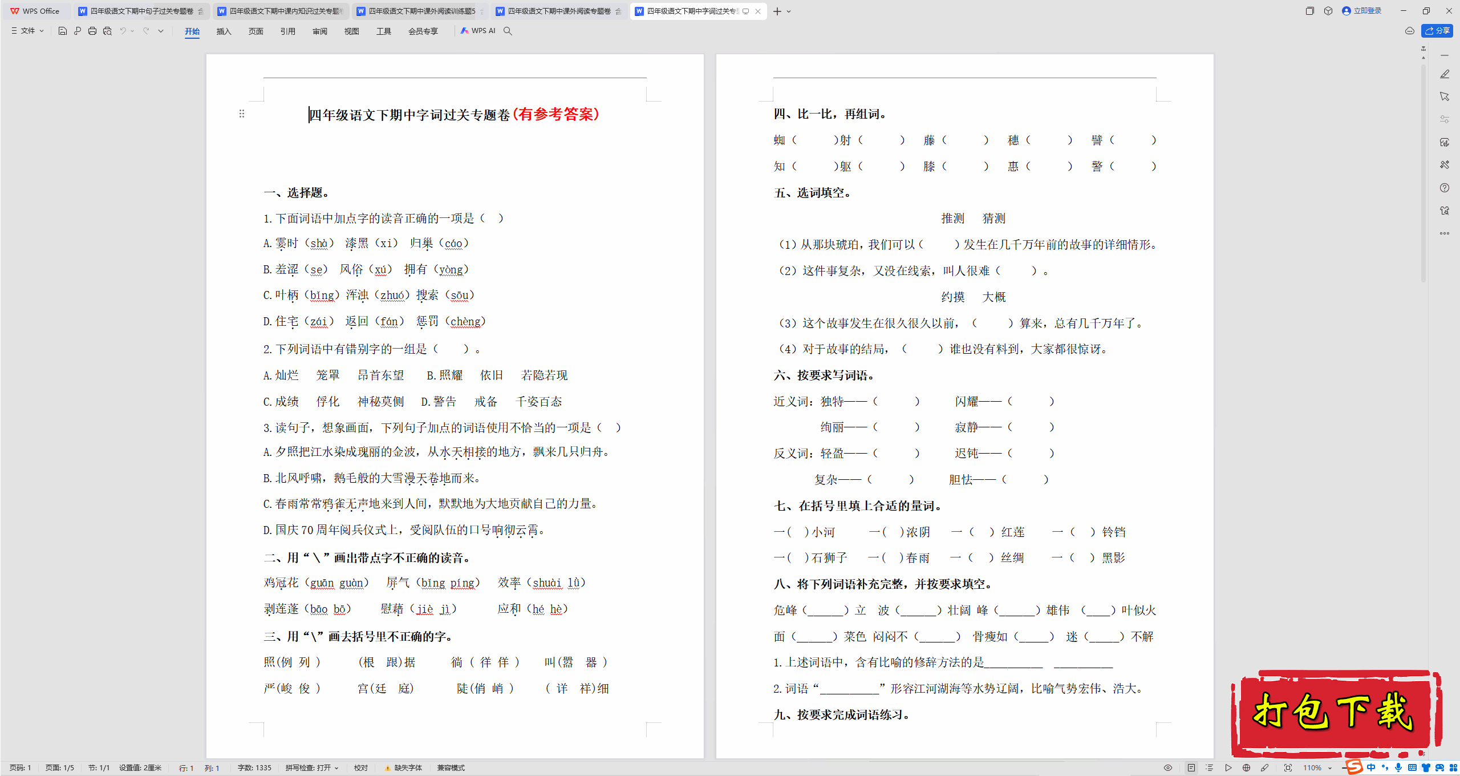
Task: Click the zoom out minus on zoom slider
Action: click(1344, 768)
